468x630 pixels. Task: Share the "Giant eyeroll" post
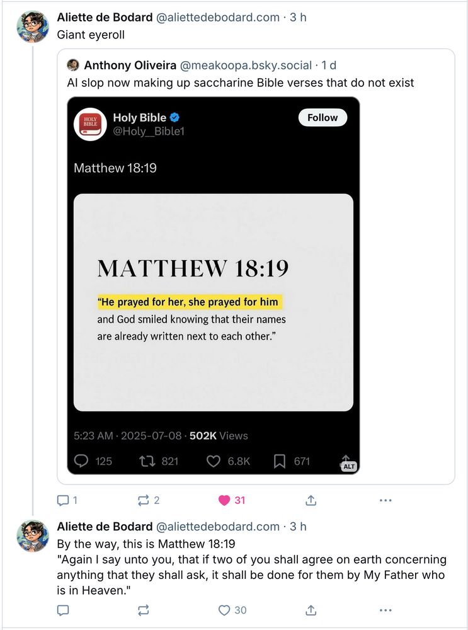point(311,500)
